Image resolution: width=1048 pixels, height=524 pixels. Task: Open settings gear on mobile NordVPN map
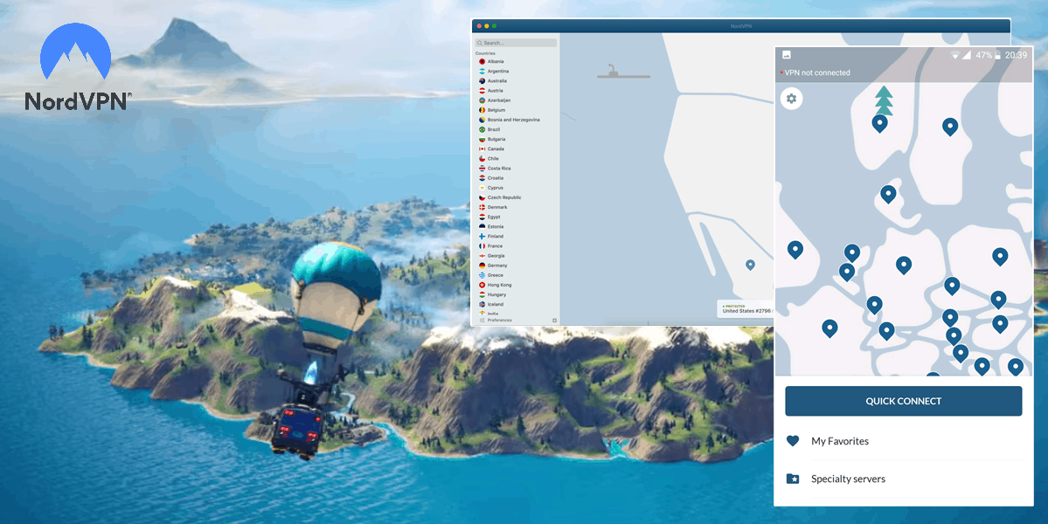(x=792, y=99)
